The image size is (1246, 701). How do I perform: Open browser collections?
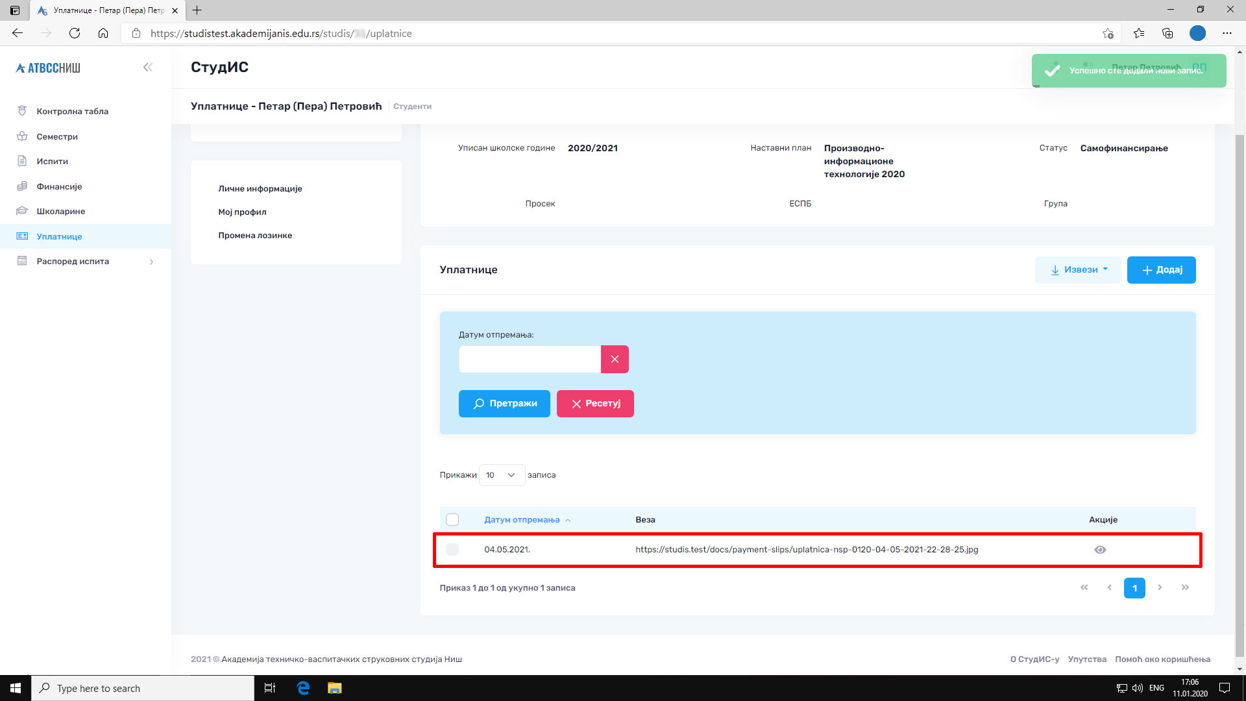tap(1167, 33)
